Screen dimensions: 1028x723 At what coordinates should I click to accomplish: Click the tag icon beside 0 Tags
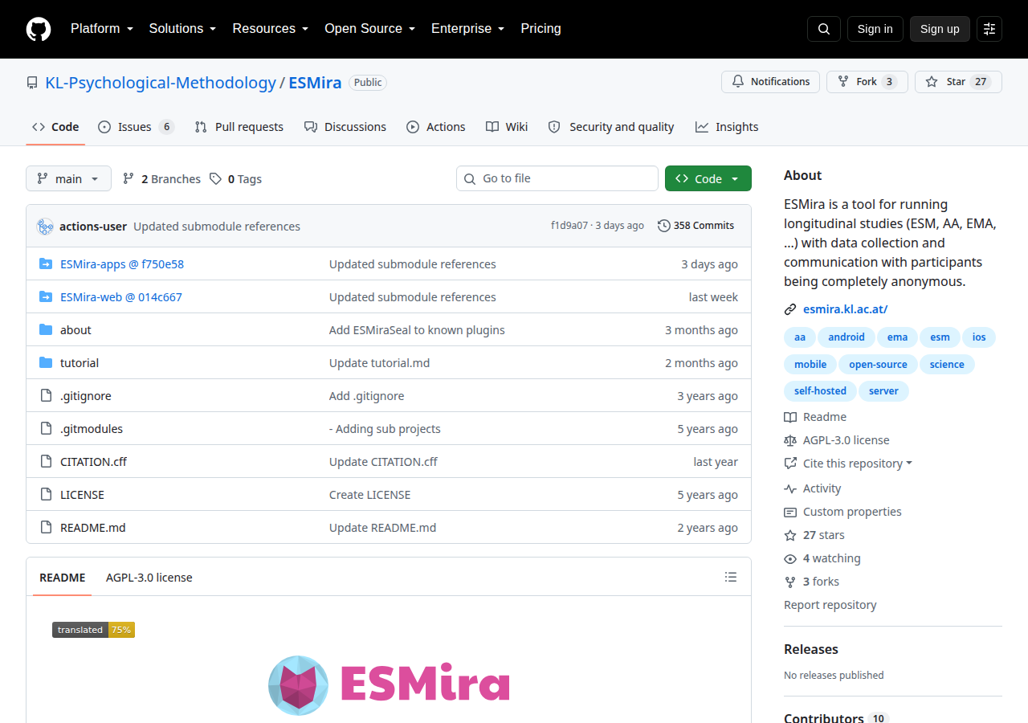point(215,178)
